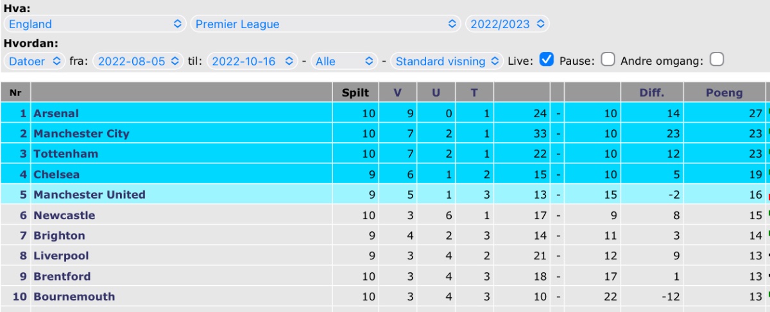Viewport: 770px width, 312px height.
Task: Click the Newcastle team row
Action: point(385,215)
